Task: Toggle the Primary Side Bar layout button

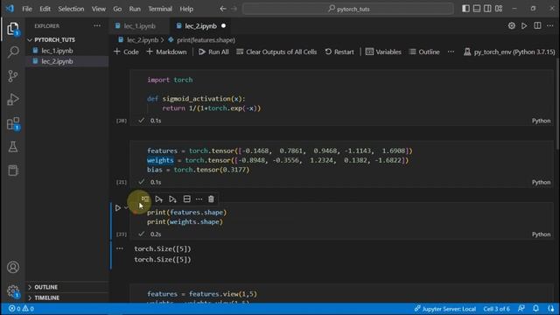Action: pos(465,9)
